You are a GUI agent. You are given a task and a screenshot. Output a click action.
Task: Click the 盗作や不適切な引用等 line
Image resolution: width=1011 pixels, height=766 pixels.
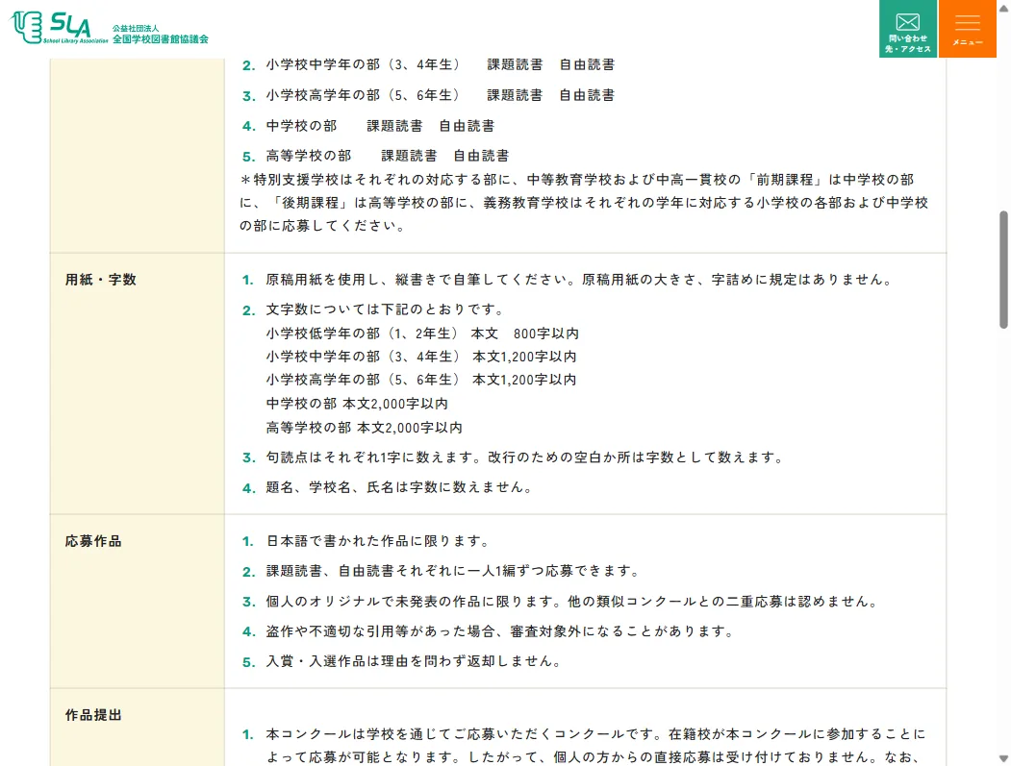tap(500, 632)
